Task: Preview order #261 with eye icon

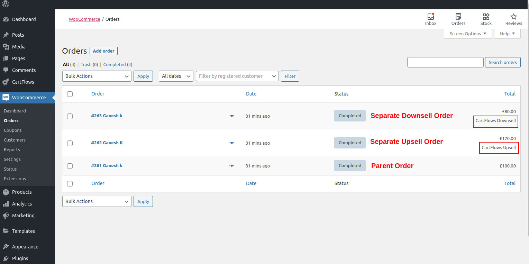Action: click(x=232, y=166)
